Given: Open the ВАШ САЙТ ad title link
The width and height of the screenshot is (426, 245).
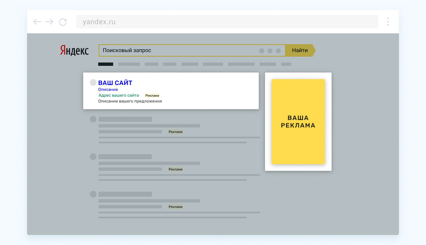Looking at the screenshot, I should point(115,83).
